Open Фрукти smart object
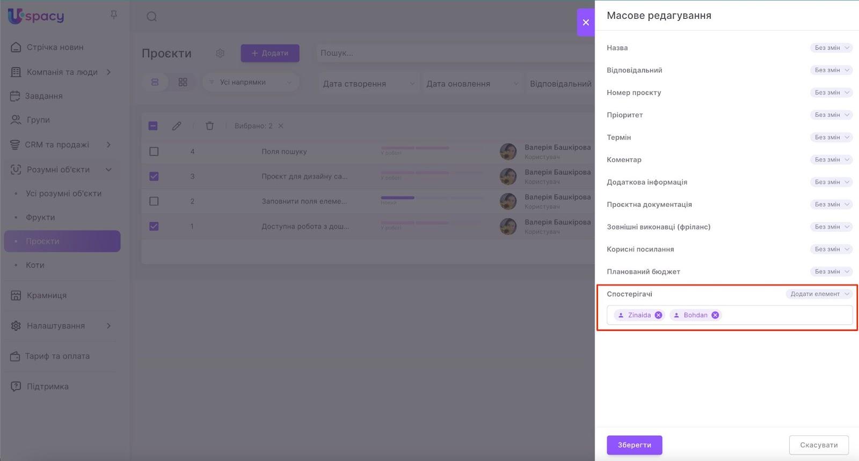This screenshot has height=461, width=859. tap(40, 217)
